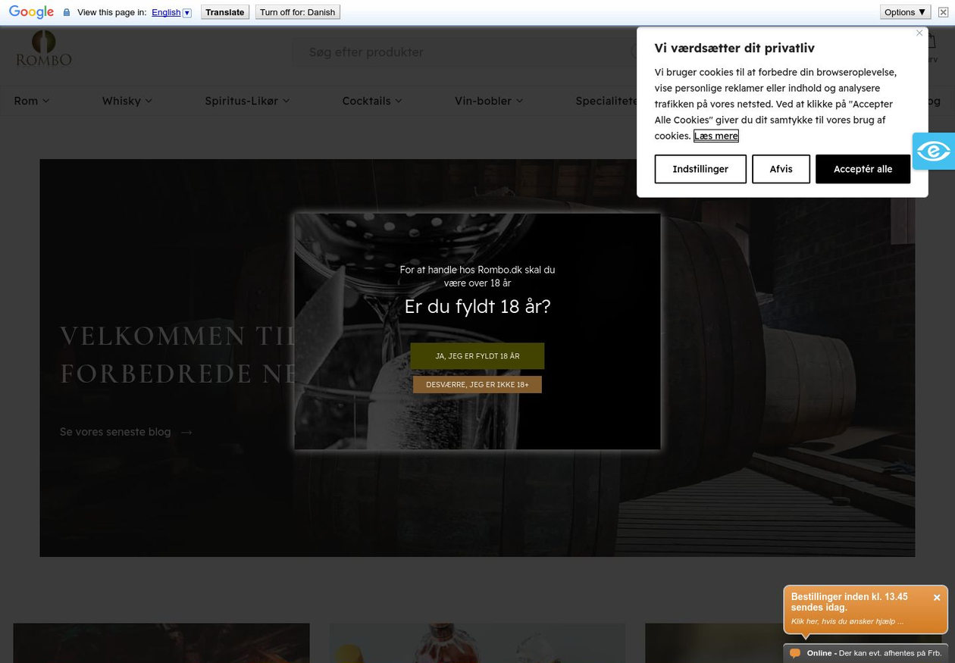Click the lock icon in the translate bar
The width and height of the screenshot is (955, 663).
pyautogui.click(x=67, y=12)
